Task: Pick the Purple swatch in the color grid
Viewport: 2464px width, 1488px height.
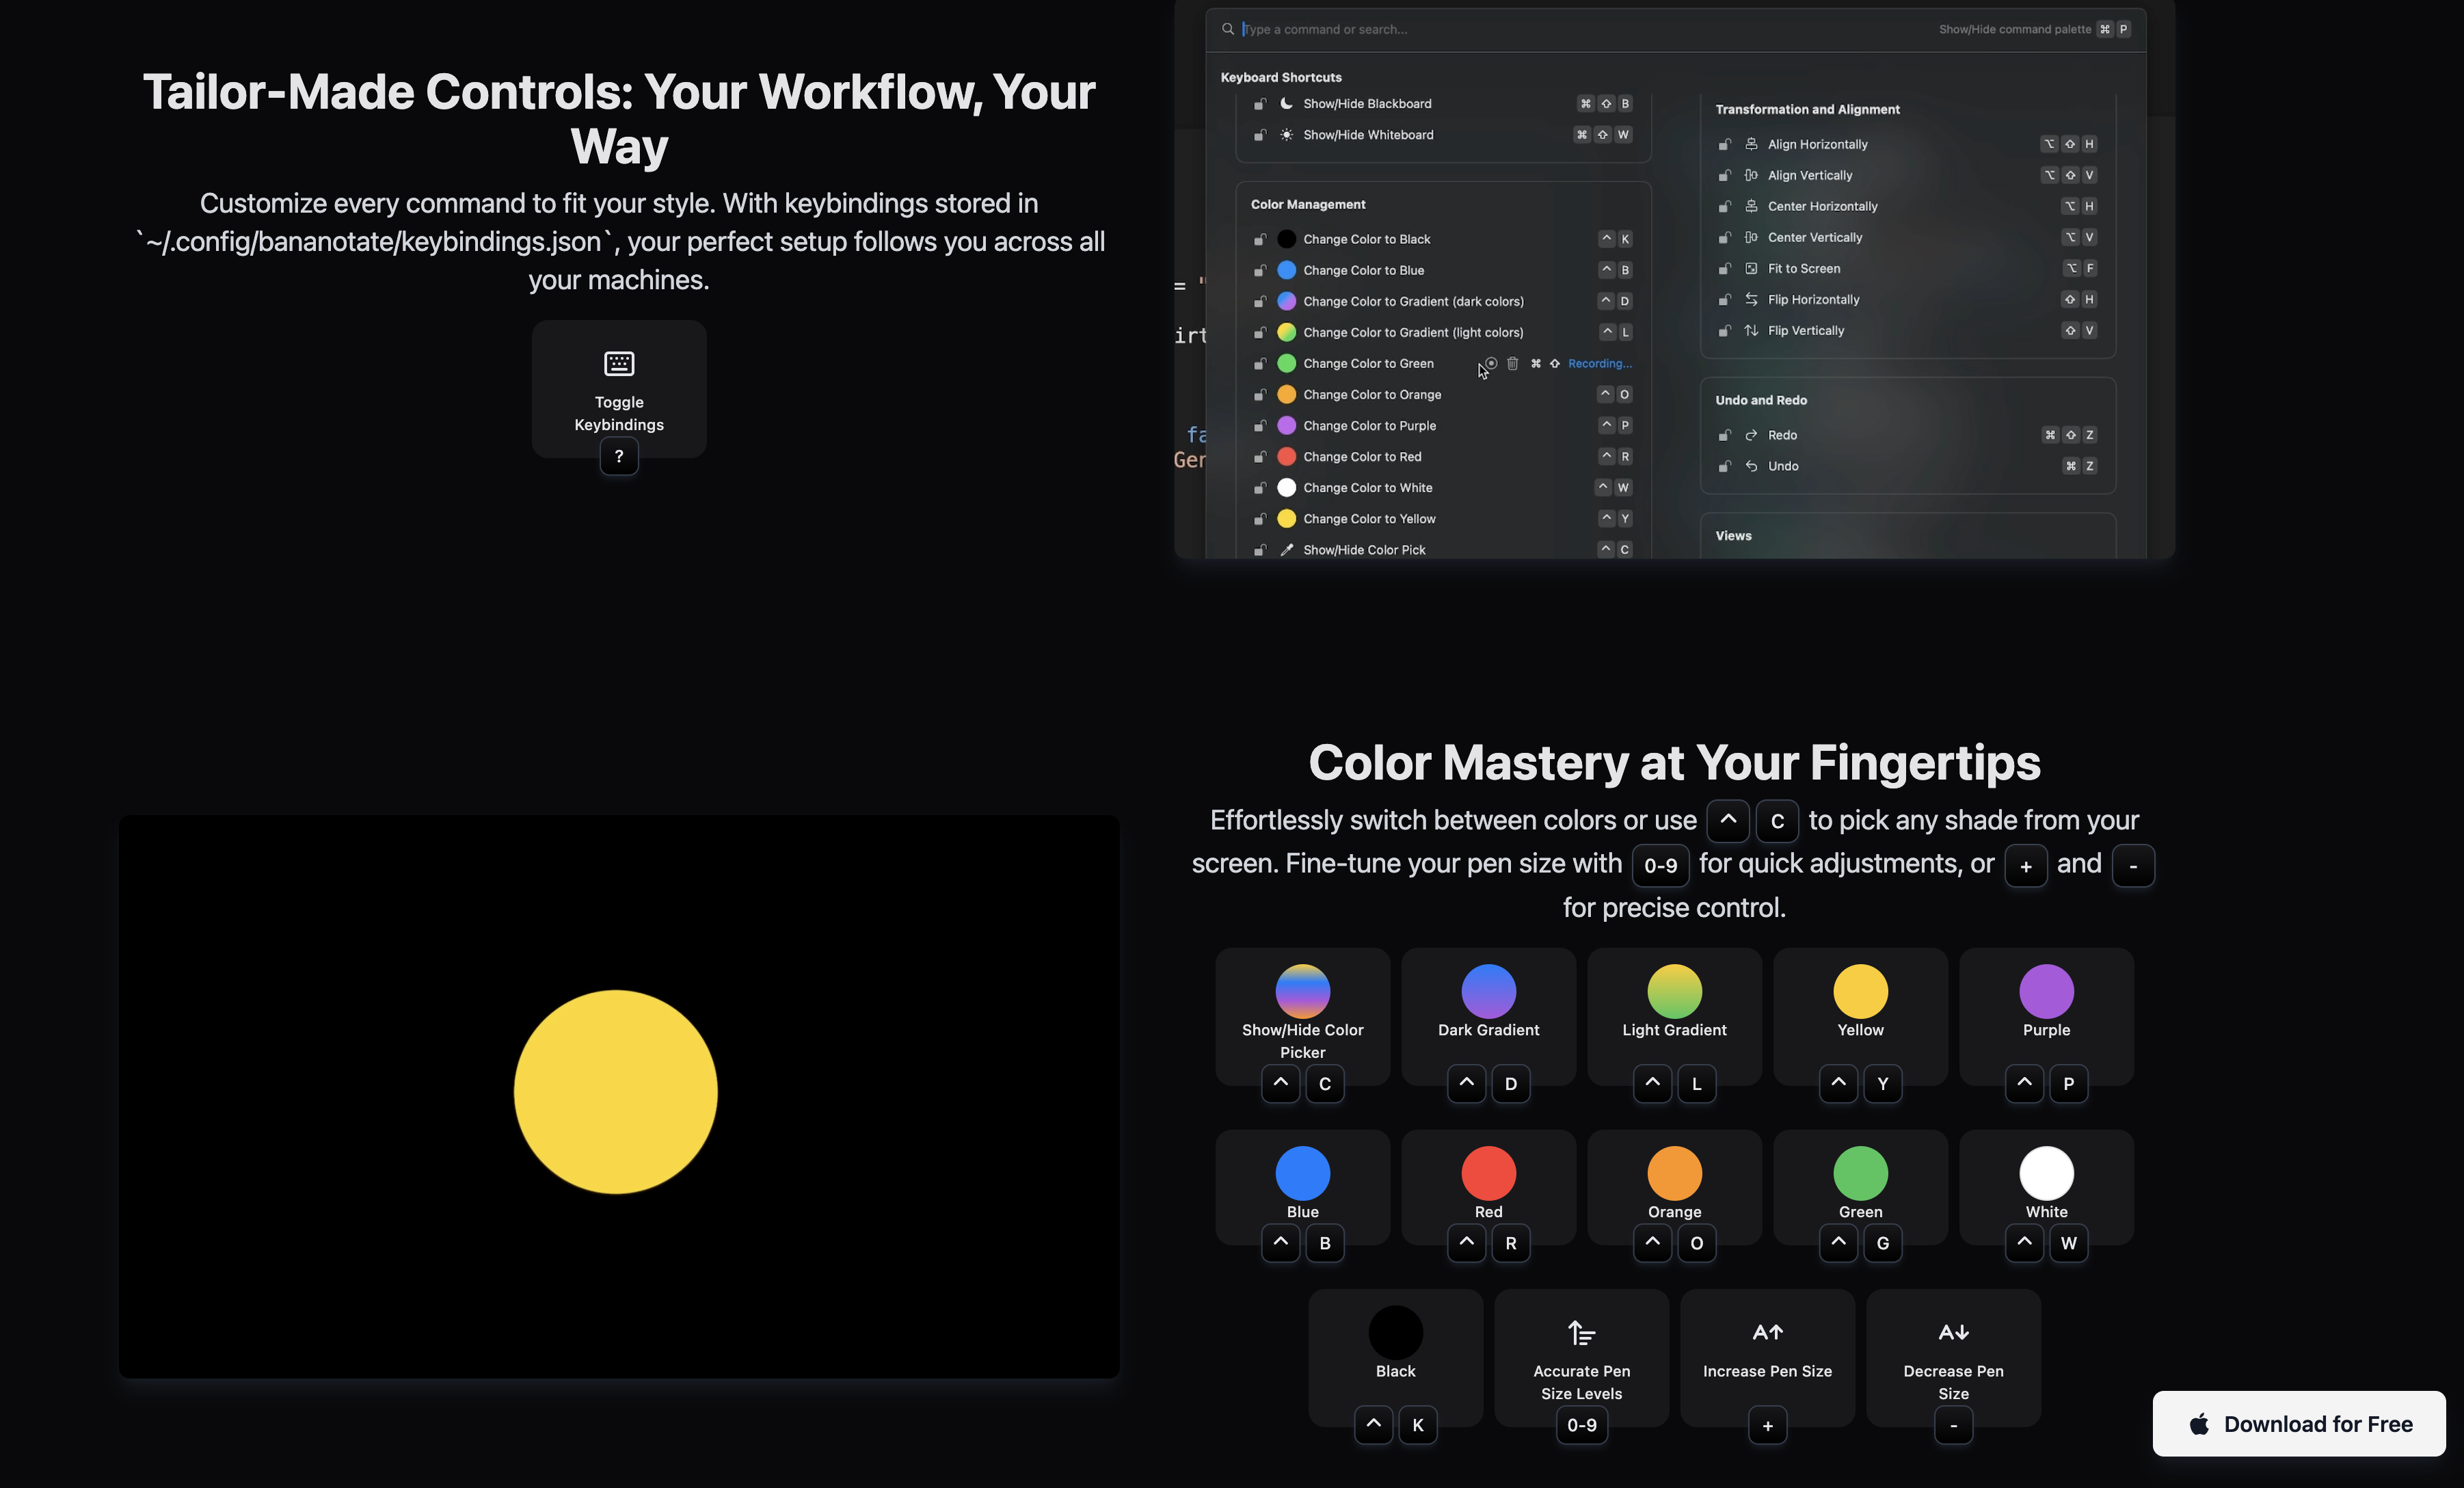Action: pos(2046,991)
